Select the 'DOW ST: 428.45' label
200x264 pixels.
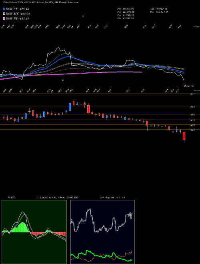(17, 9)
